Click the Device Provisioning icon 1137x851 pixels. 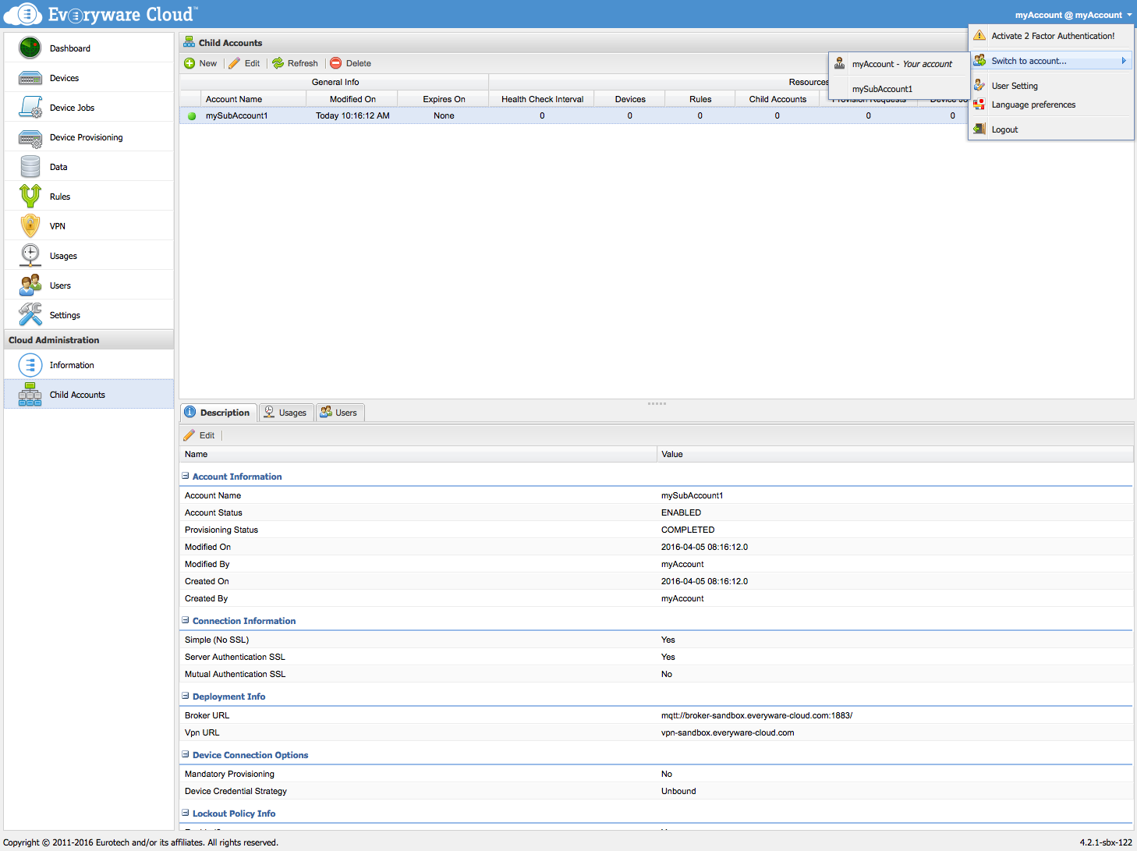[x=30, y=138]
